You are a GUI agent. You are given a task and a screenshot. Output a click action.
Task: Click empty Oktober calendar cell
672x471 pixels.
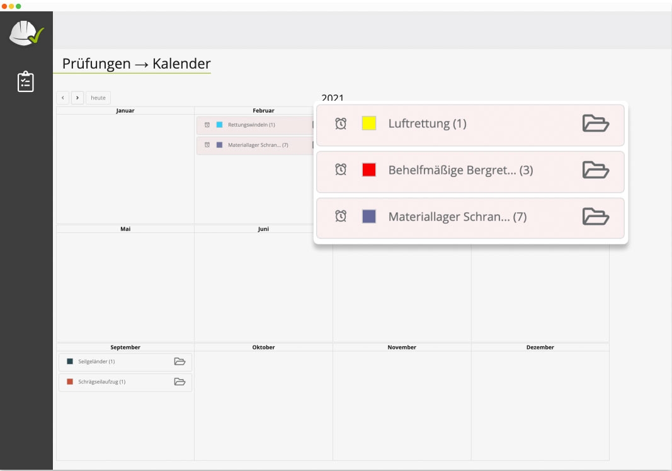pyautogui.click(x=263, y=403)
